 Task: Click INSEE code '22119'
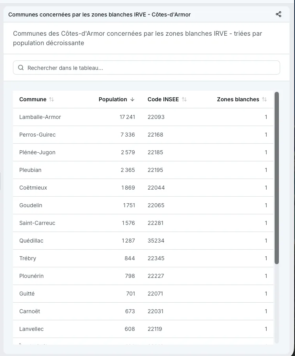tap(155, 329)
